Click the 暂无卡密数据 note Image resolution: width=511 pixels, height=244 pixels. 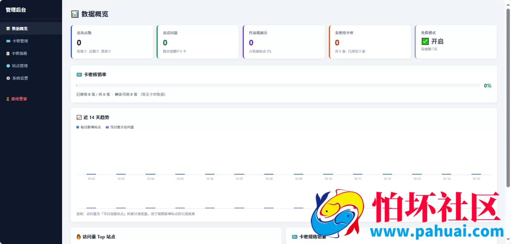pyautogui.click(x=153, y=95)
